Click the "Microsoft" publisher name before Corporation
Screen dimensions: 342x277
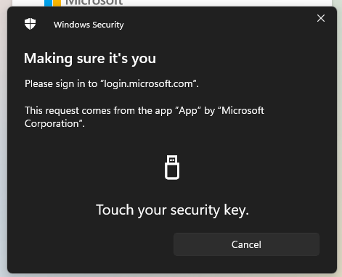[243, 110]
